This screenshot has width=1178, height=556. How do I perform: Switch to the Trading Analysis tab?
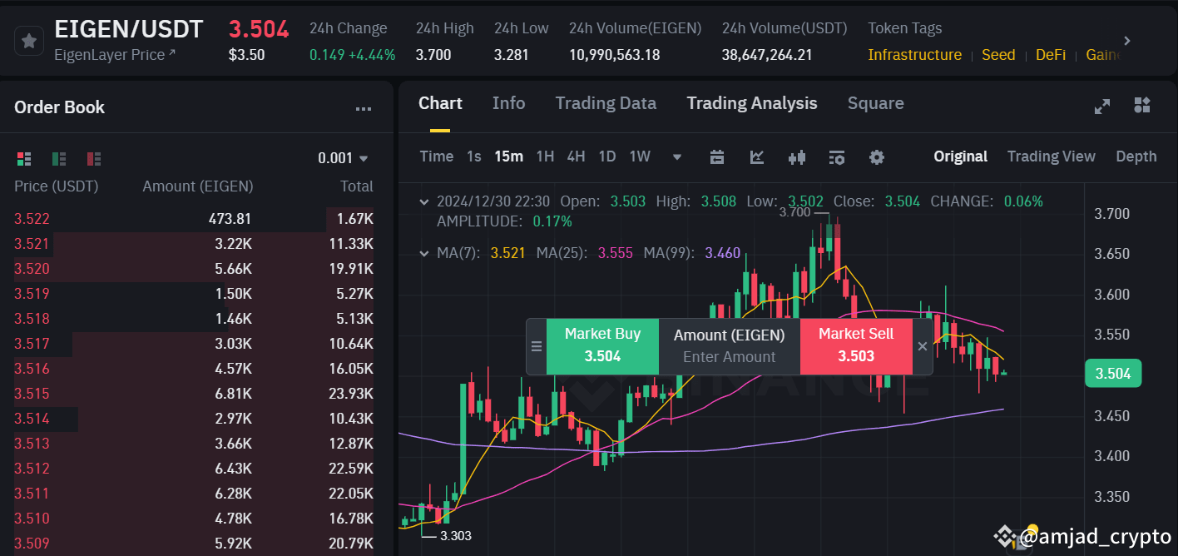pos(751,103)
